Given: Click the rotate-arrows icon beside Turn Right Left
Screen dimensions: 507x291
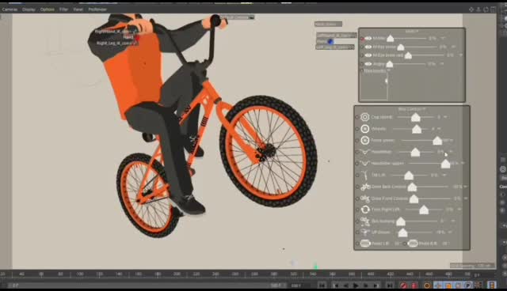Looking at the screenshot, I should [365, 210].
